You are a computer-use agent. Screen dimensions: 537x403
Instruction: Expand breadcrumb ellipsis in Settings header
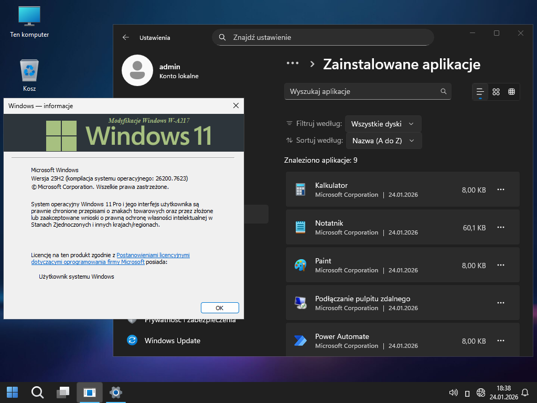click(x=292, y=63)
